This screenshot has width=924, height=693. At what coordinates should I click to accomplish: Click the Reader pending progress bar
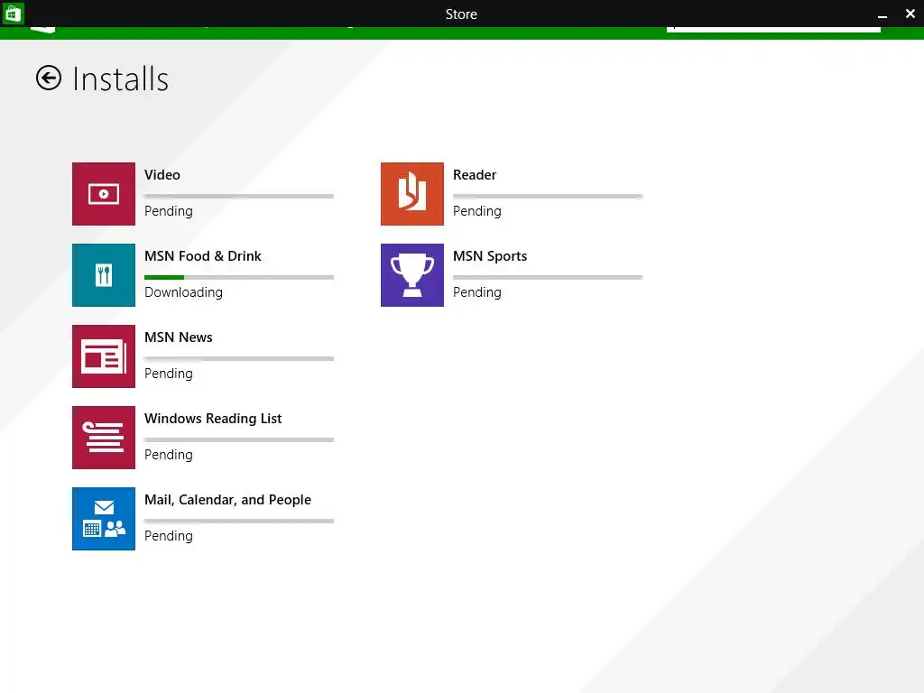click(548, 196)
